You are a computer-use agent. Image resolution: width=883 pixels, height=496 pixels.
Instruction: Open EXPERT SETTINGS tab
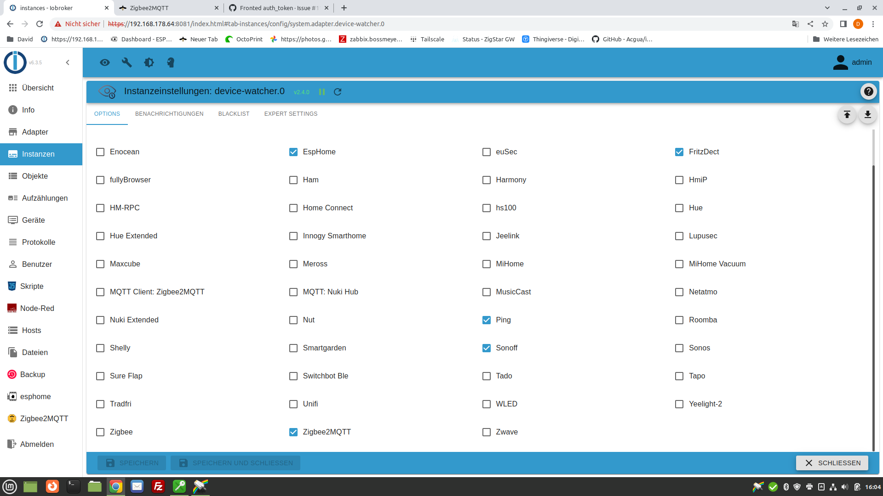click(291, 113)
